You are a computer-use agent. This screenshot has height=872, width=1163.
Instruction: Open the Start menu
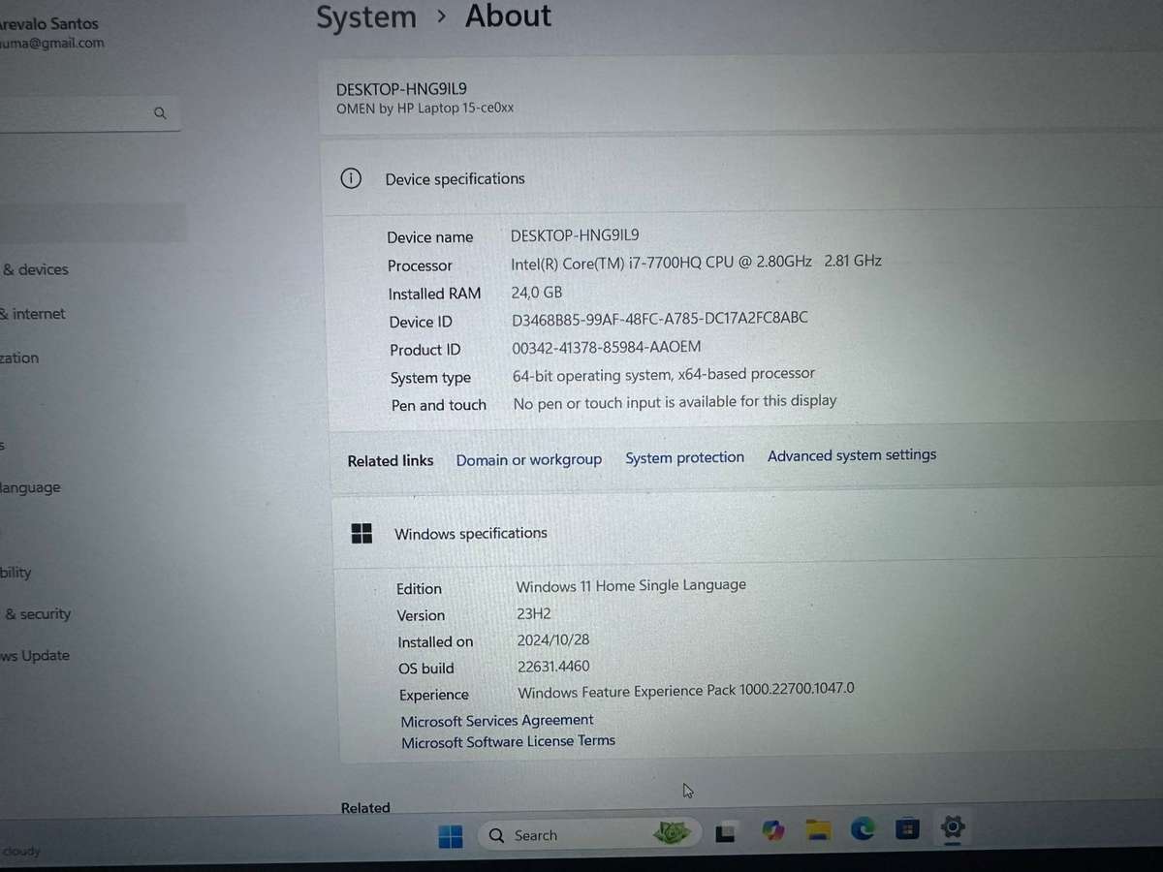(451, 834)
